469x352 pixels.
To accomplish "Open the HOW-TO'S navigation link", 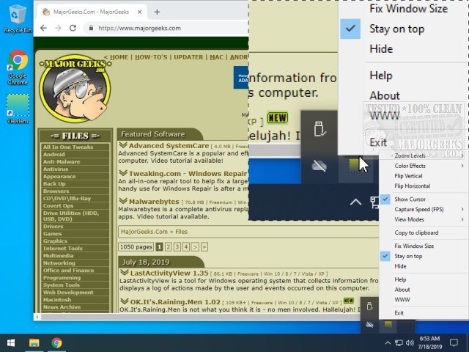I will coord(151,57).
